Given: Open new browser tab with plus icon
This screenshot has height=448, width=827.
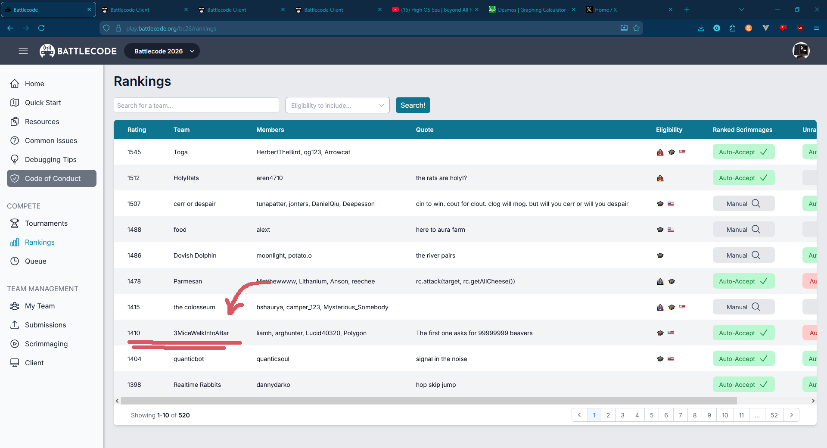Looking at the screenshot, I should [x=687, y=9].
